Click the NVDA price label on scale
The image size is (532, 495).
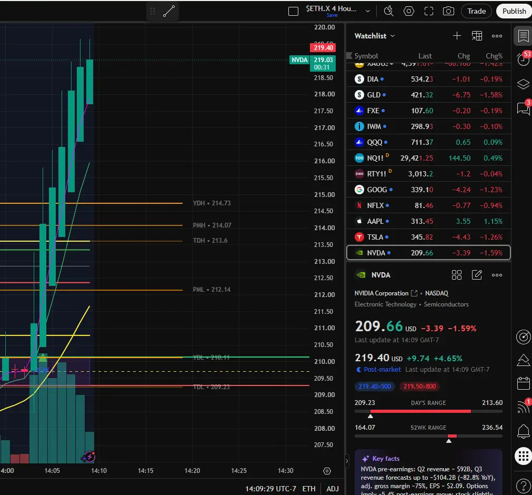[x=299, y=60]
